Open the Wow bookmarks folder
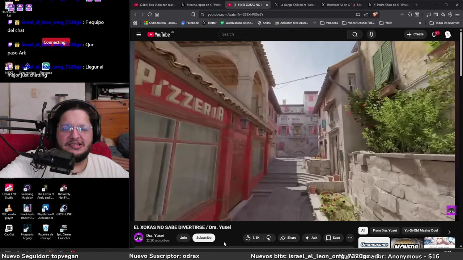This screenshot has height=260, width=463. [385, 23]
